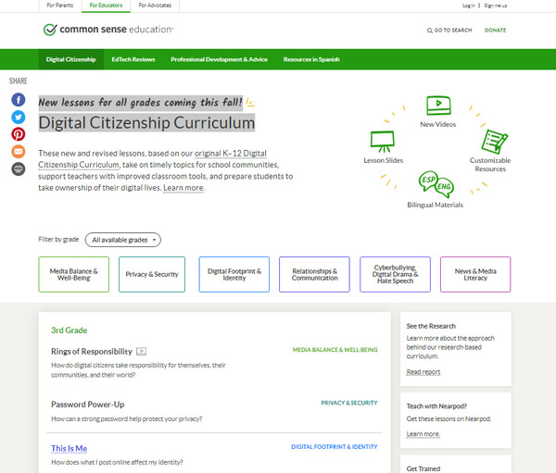556x473 pixels.
Task: Click Media Balance & Well-Being category tag
Action: pos(335,350)
